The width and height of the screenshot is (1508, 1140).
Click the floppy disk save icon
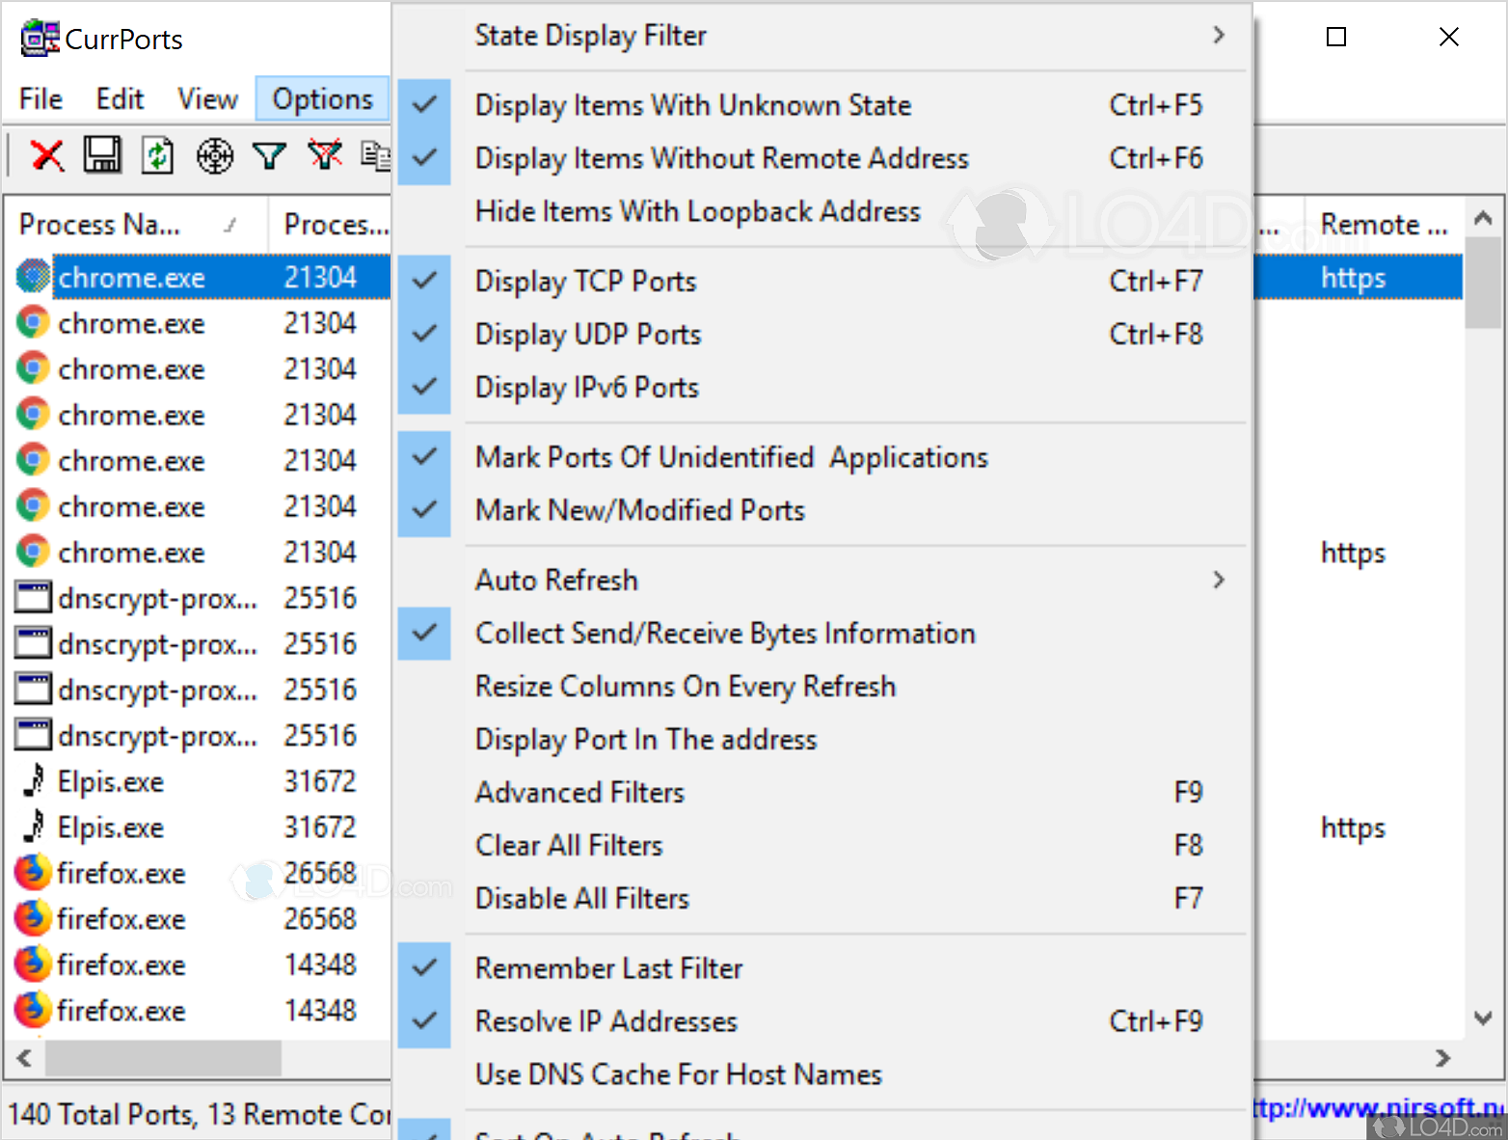[x=102, y=154]
